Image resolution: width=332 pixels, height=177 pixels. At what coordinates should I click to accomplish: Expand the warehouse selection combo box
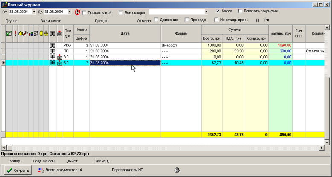pos(207,12)
